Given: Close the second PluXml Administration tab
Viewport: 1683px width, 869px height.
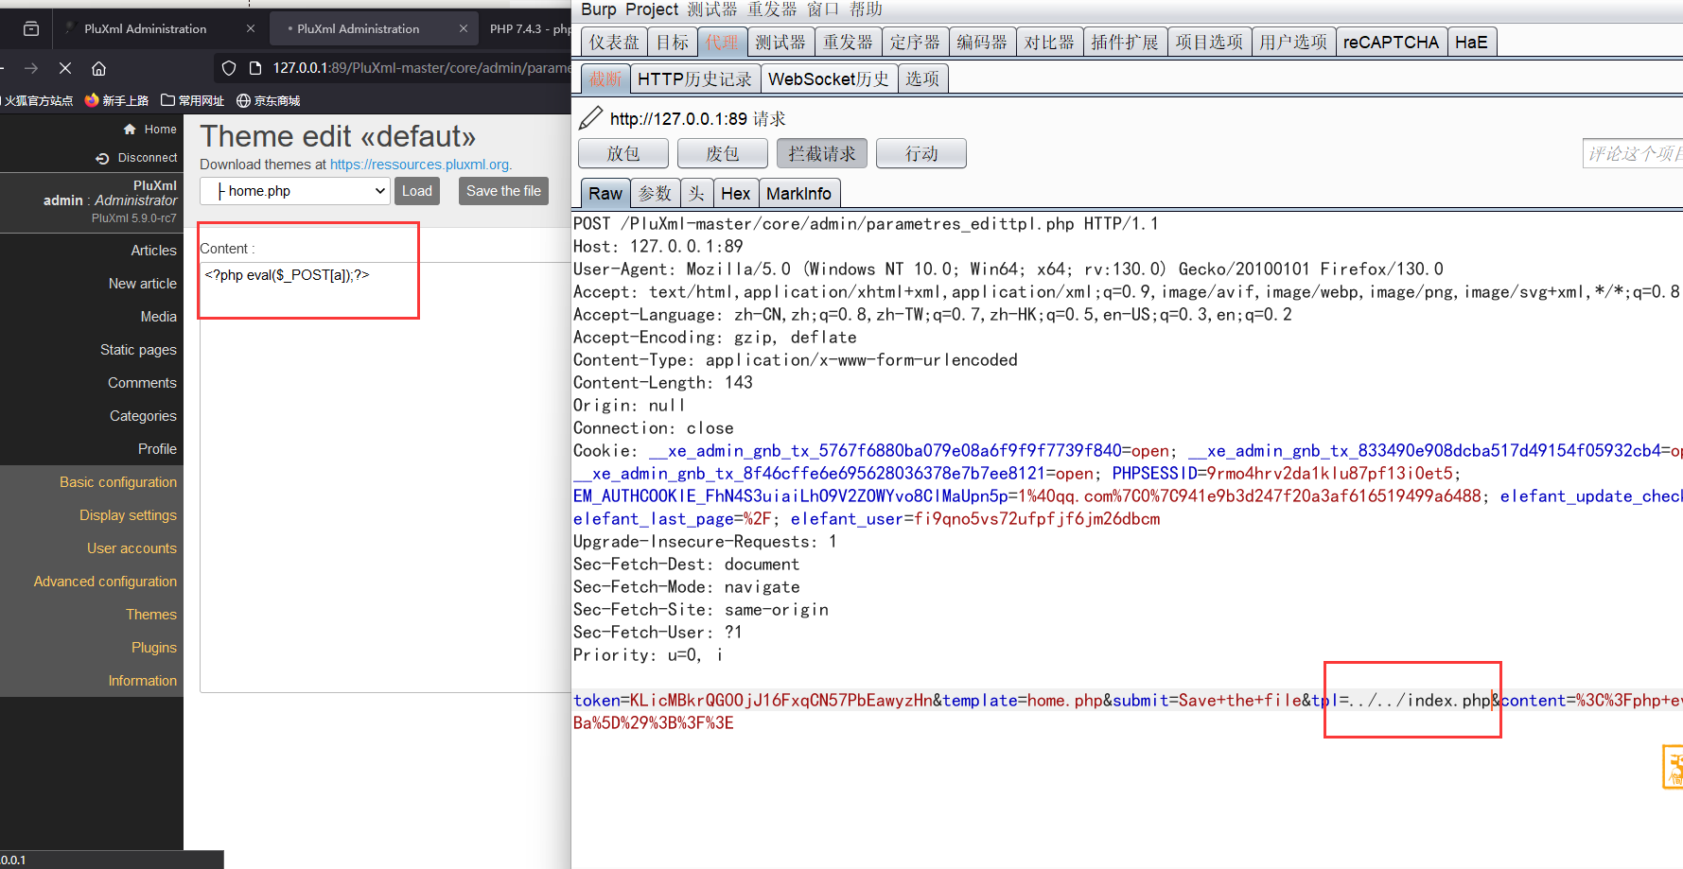Looking at the screenshot, I should [x=464, y=28].
